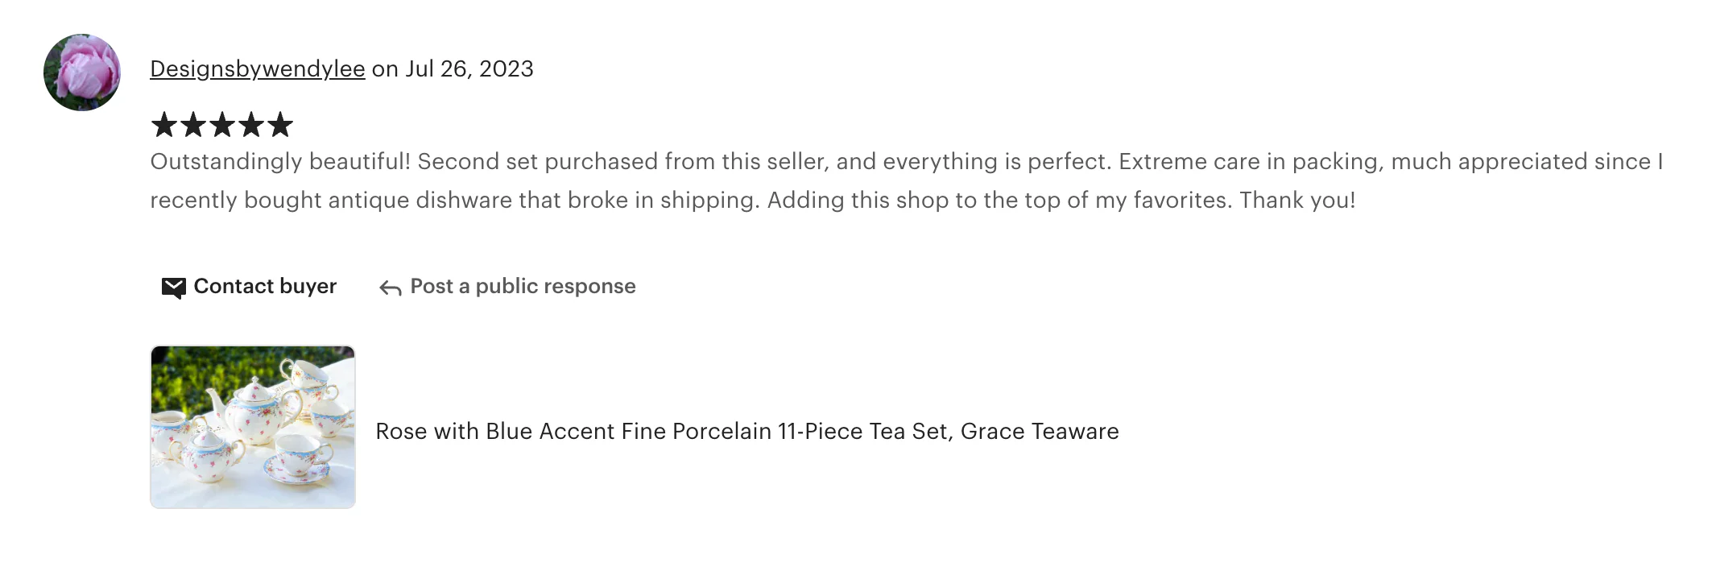The image size is (1712, 567).
Task: Open the Designsbywendylee profile link
Action: [258, 69]
